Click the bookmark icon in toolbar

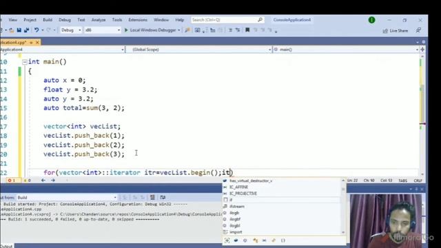(247, 30)
